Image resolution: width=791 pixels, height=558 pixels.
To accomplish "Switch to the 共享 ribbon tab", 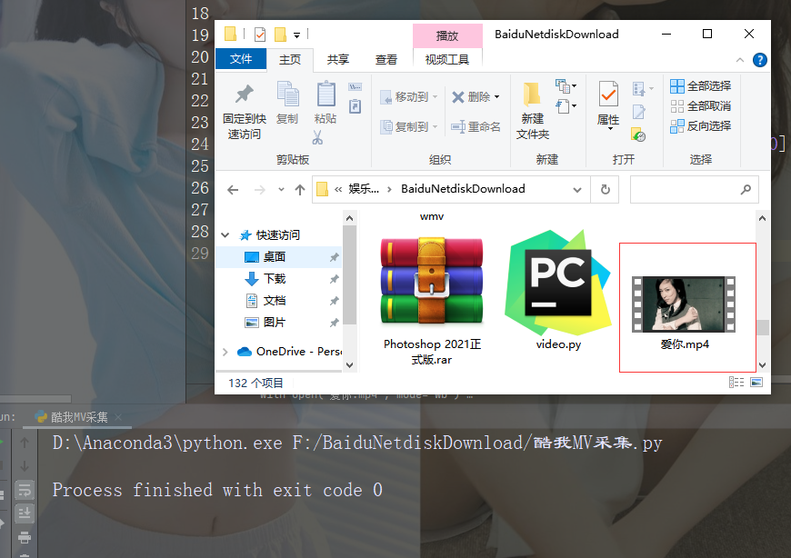I will point(338,59).
